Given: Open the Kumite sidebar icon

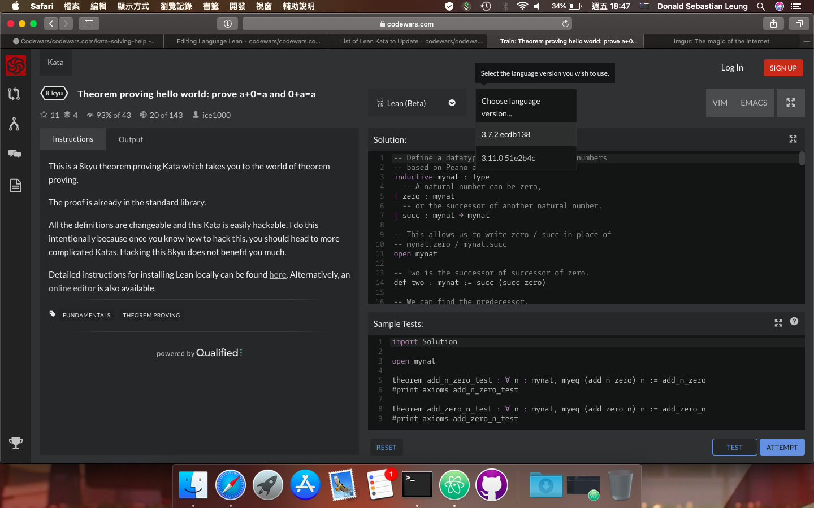Looking at the screenshot, I should point(14,124).
